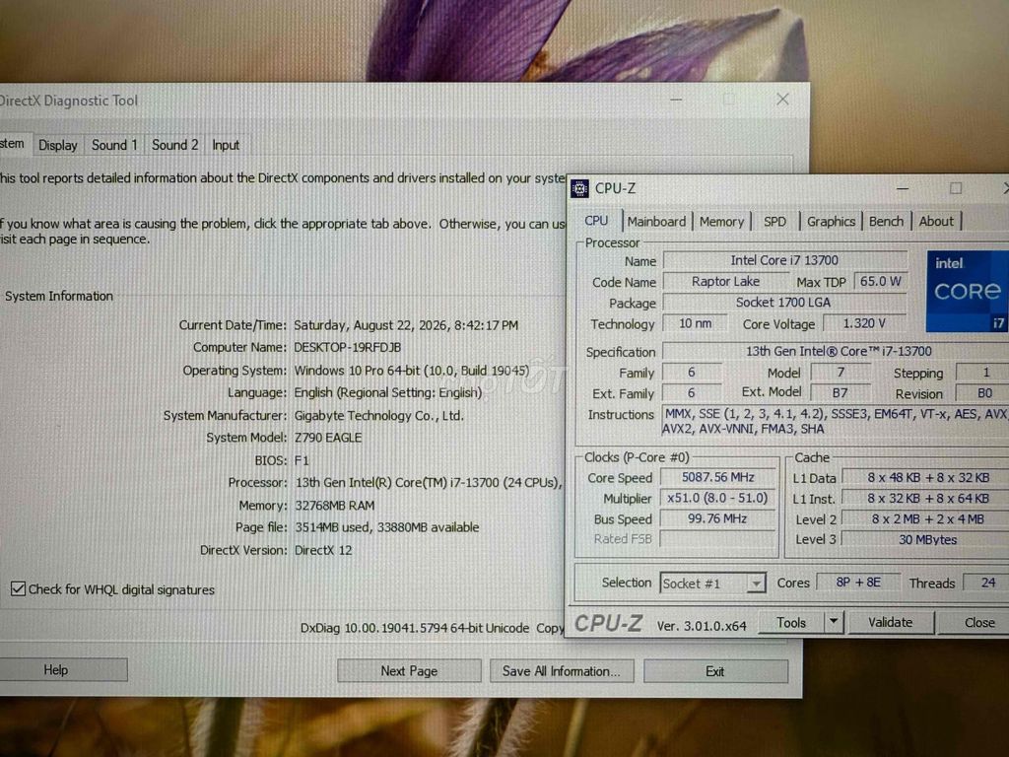Click the Technology value 10 nm
The width and height of the screenshot is (1009, 757).
click(695, 323)
